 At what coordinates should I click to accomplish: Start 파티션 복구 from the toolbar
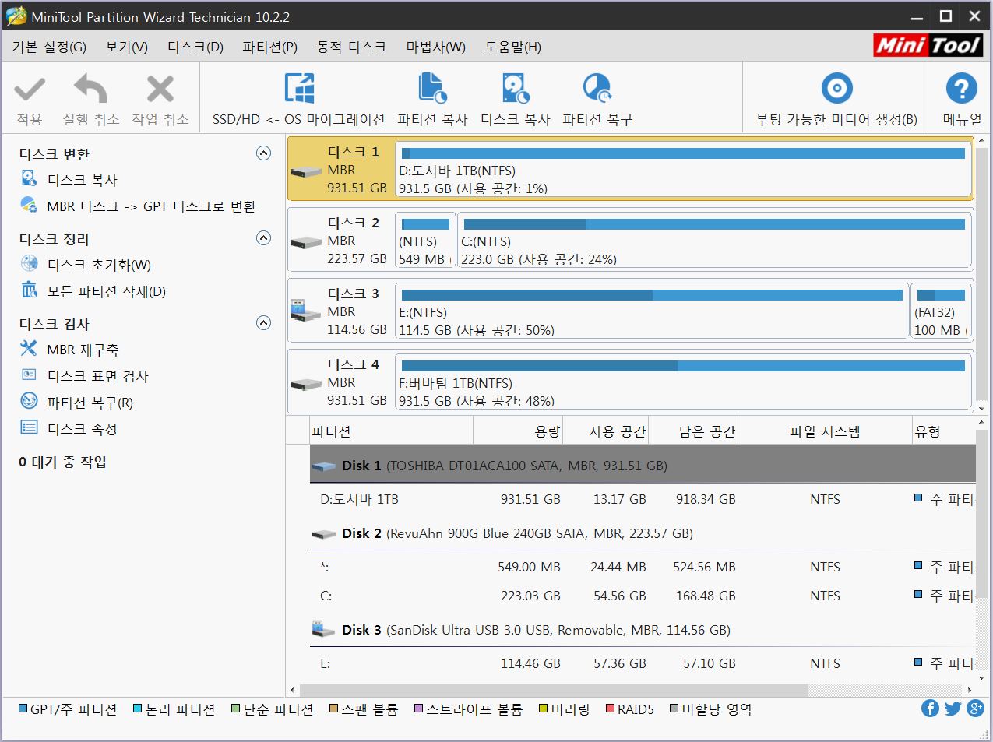pyautogui.click(x=597, y=88)
